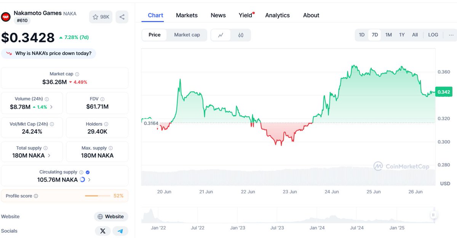The height and width of the screenshot is (238, 457).
Task: Set chart range to 1Y
Action: tap(402, 35)
